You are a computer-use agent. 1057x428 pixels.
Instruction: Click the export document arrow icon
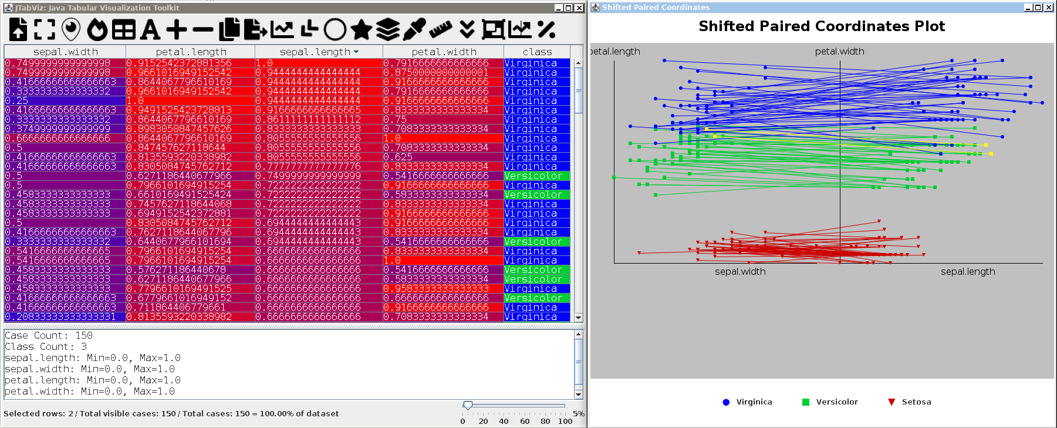(x=256, y=29)
